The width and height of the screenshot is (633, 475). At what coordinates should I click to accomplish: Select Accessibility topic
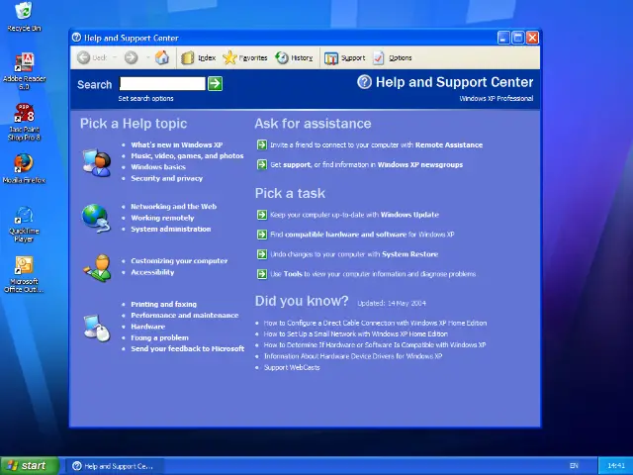pos(152,272)
